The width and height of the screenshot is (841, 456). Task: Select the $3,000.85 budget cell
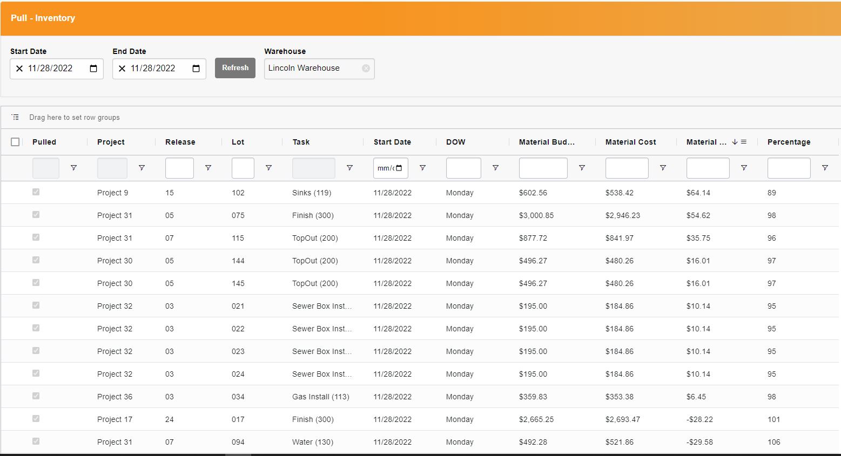[536, 215]
